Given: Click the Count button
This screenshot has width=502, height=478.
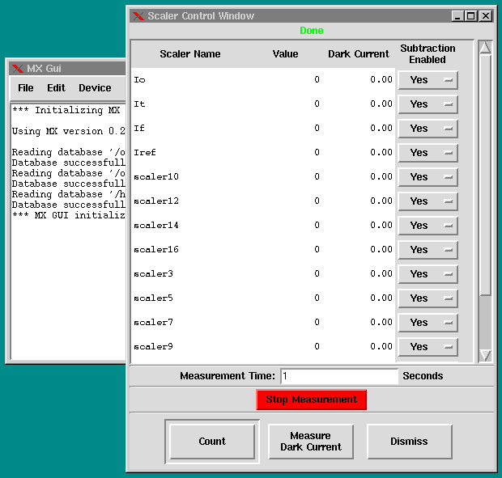Looking at the screenshot, I should (212, 442).
